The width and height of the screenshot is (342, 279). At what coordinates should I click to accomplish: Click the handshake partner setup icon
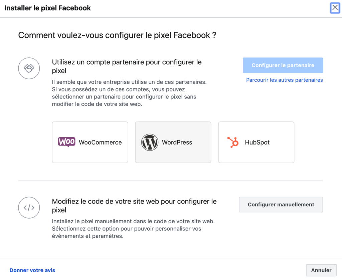[29, 68]
